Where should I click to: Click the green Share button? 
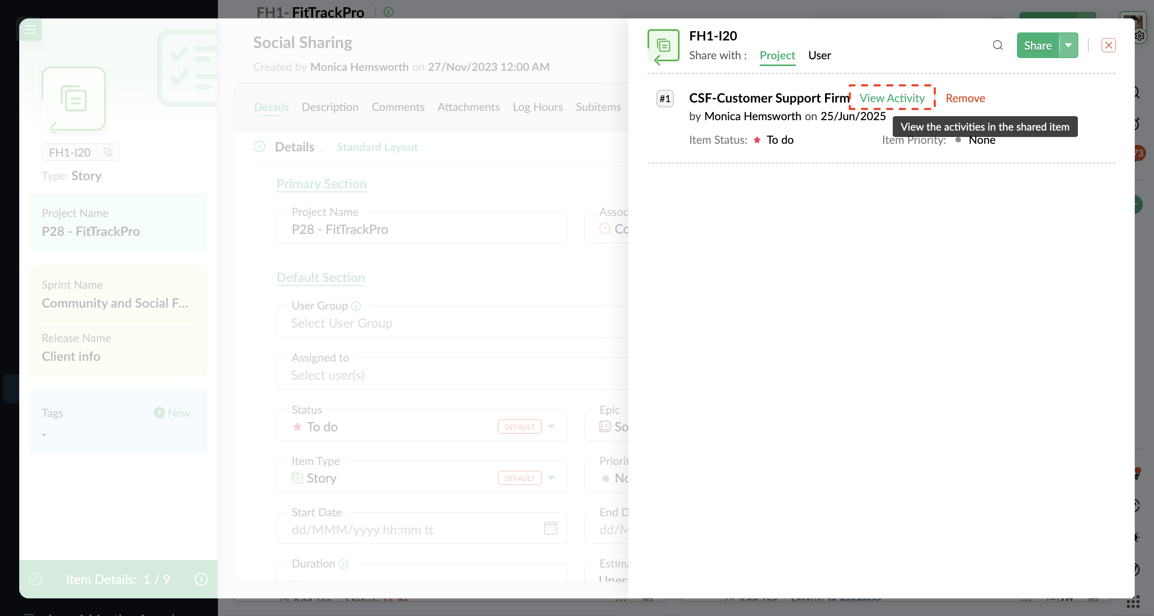click(x=1037, y=45)
